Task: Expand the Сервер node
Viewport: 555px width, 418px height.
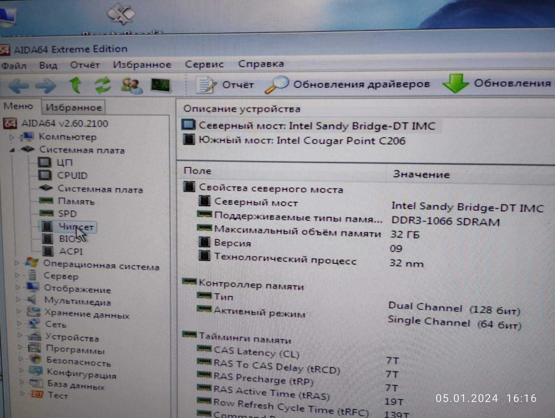Action: [17, 275]
